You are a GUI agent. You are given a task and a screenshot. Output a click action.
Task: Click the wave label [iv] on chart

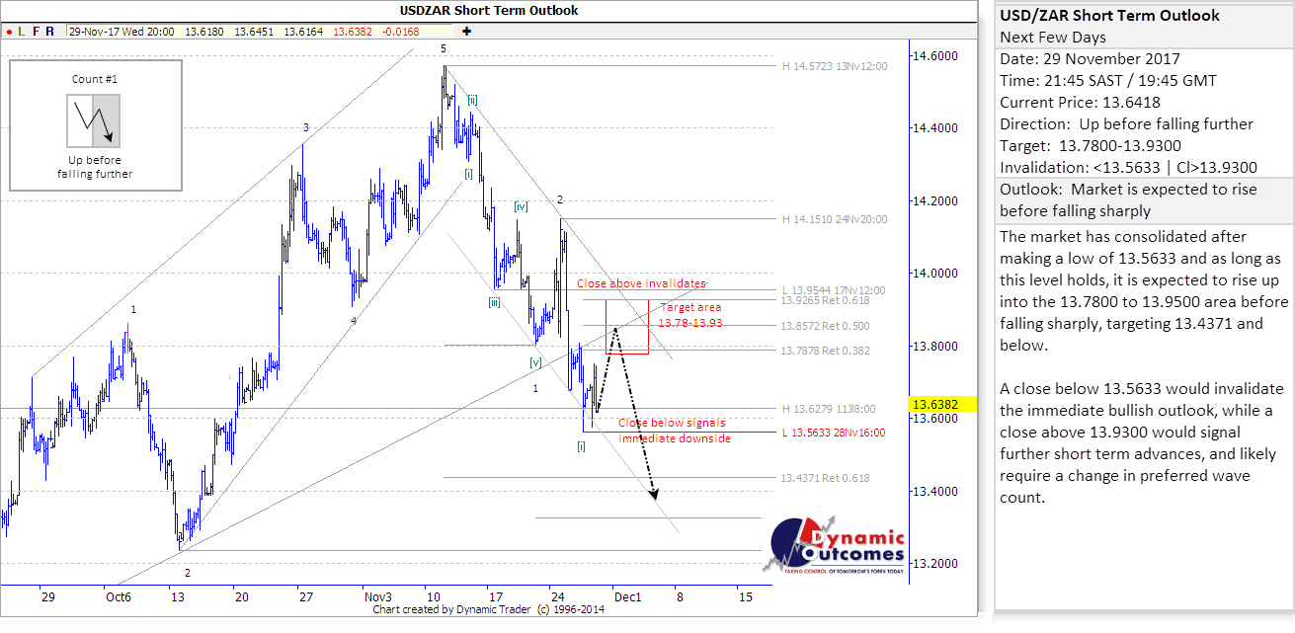[x=521, y=206]
